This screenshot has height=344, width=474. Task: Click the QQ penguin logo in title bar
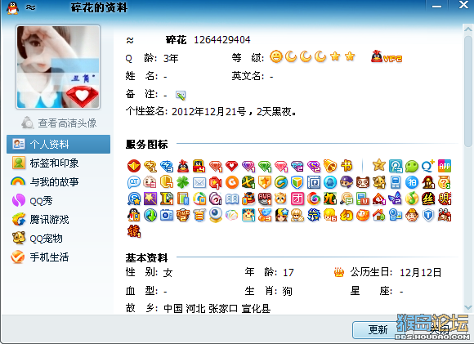click(13, 7)
